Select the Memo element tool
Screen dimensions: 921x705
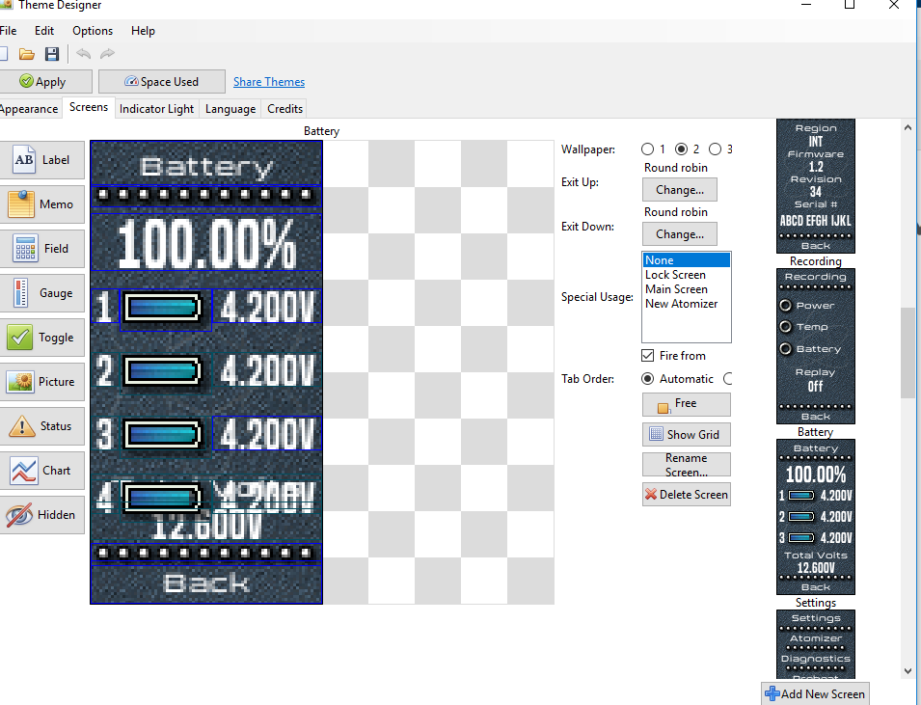(x=41, y=204)
